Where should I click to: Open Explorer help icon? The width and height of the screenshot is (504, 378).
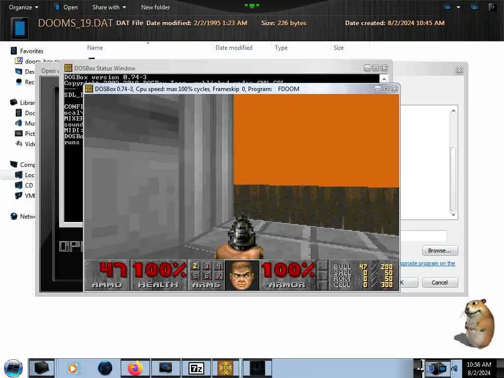coord(492,7)
